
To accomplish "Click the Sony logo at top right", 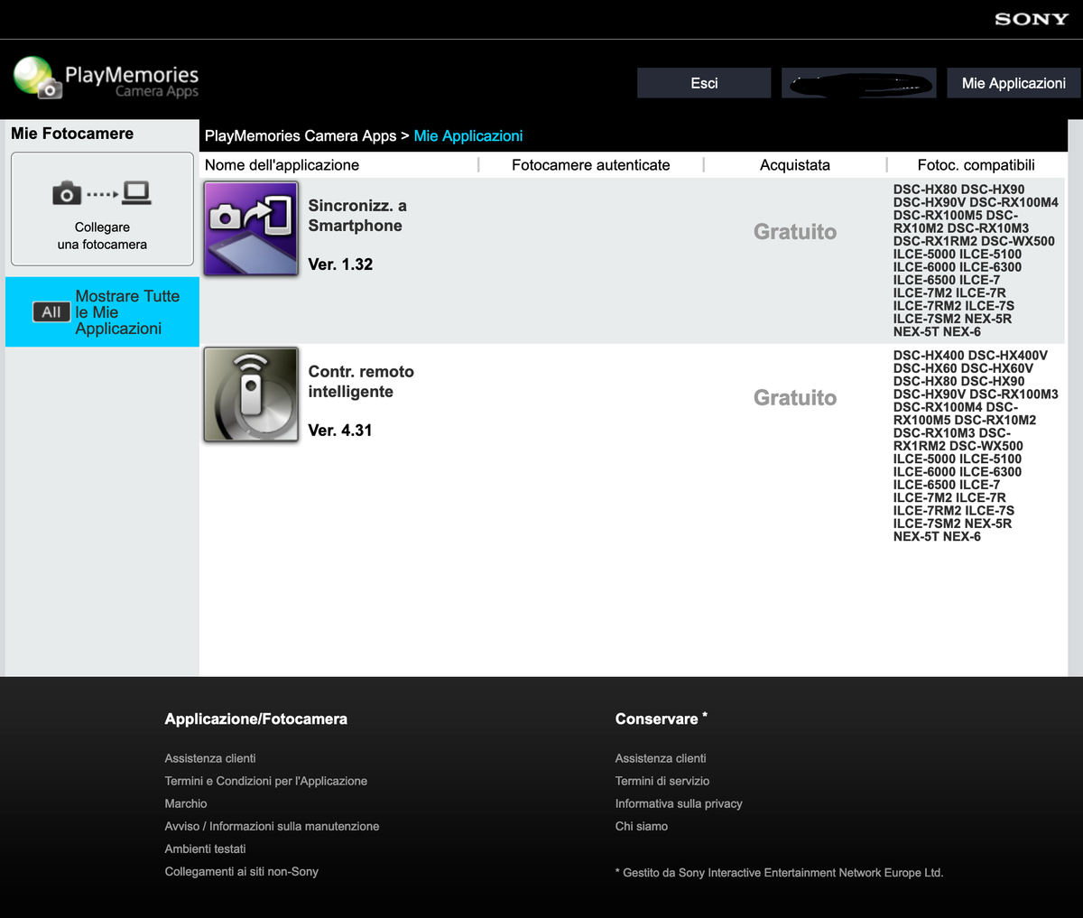I will (1031, 19).
